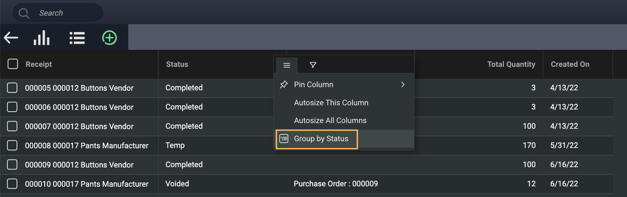Expand the Pin Column submenu arrow
The width and height of the screenshot is (627, 197).
[x=403, y=85]
